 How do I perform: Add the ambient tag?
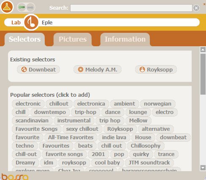pos(125,104)
